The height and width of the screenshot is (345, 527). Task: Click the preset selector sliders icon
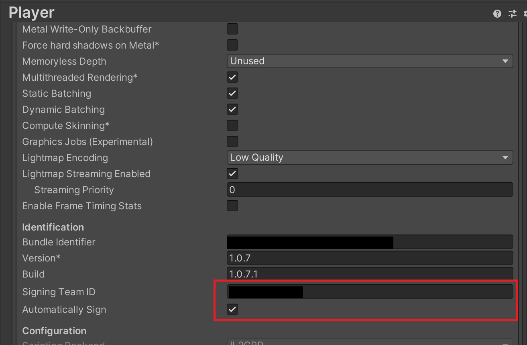512,14
